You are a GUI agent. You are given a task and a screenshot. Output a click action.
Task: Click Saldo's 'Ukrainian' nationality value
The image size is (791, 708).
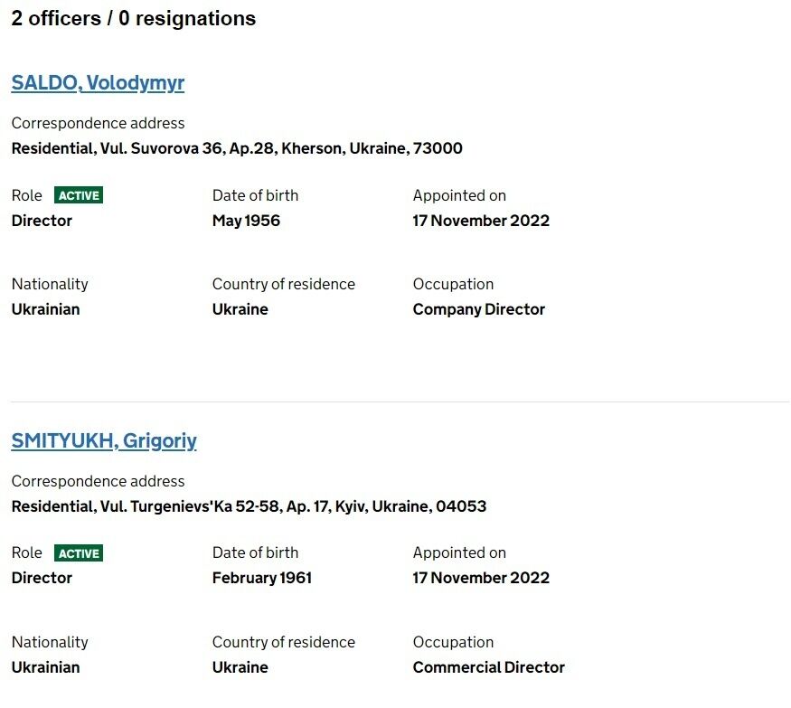pyautogui.click(x=45, y=309)
